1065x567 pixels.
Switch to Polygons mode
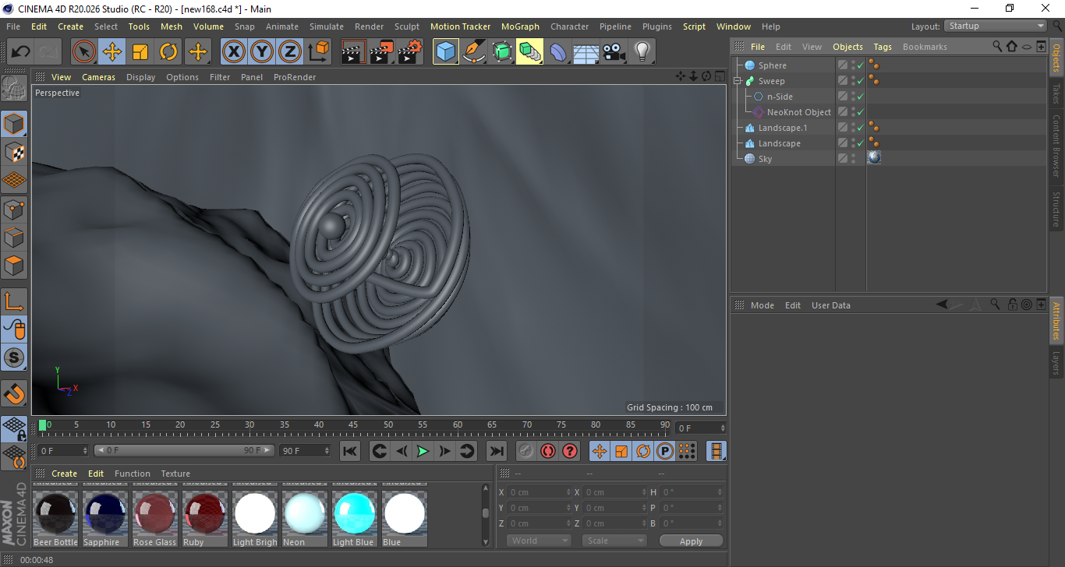pos(14,266)
